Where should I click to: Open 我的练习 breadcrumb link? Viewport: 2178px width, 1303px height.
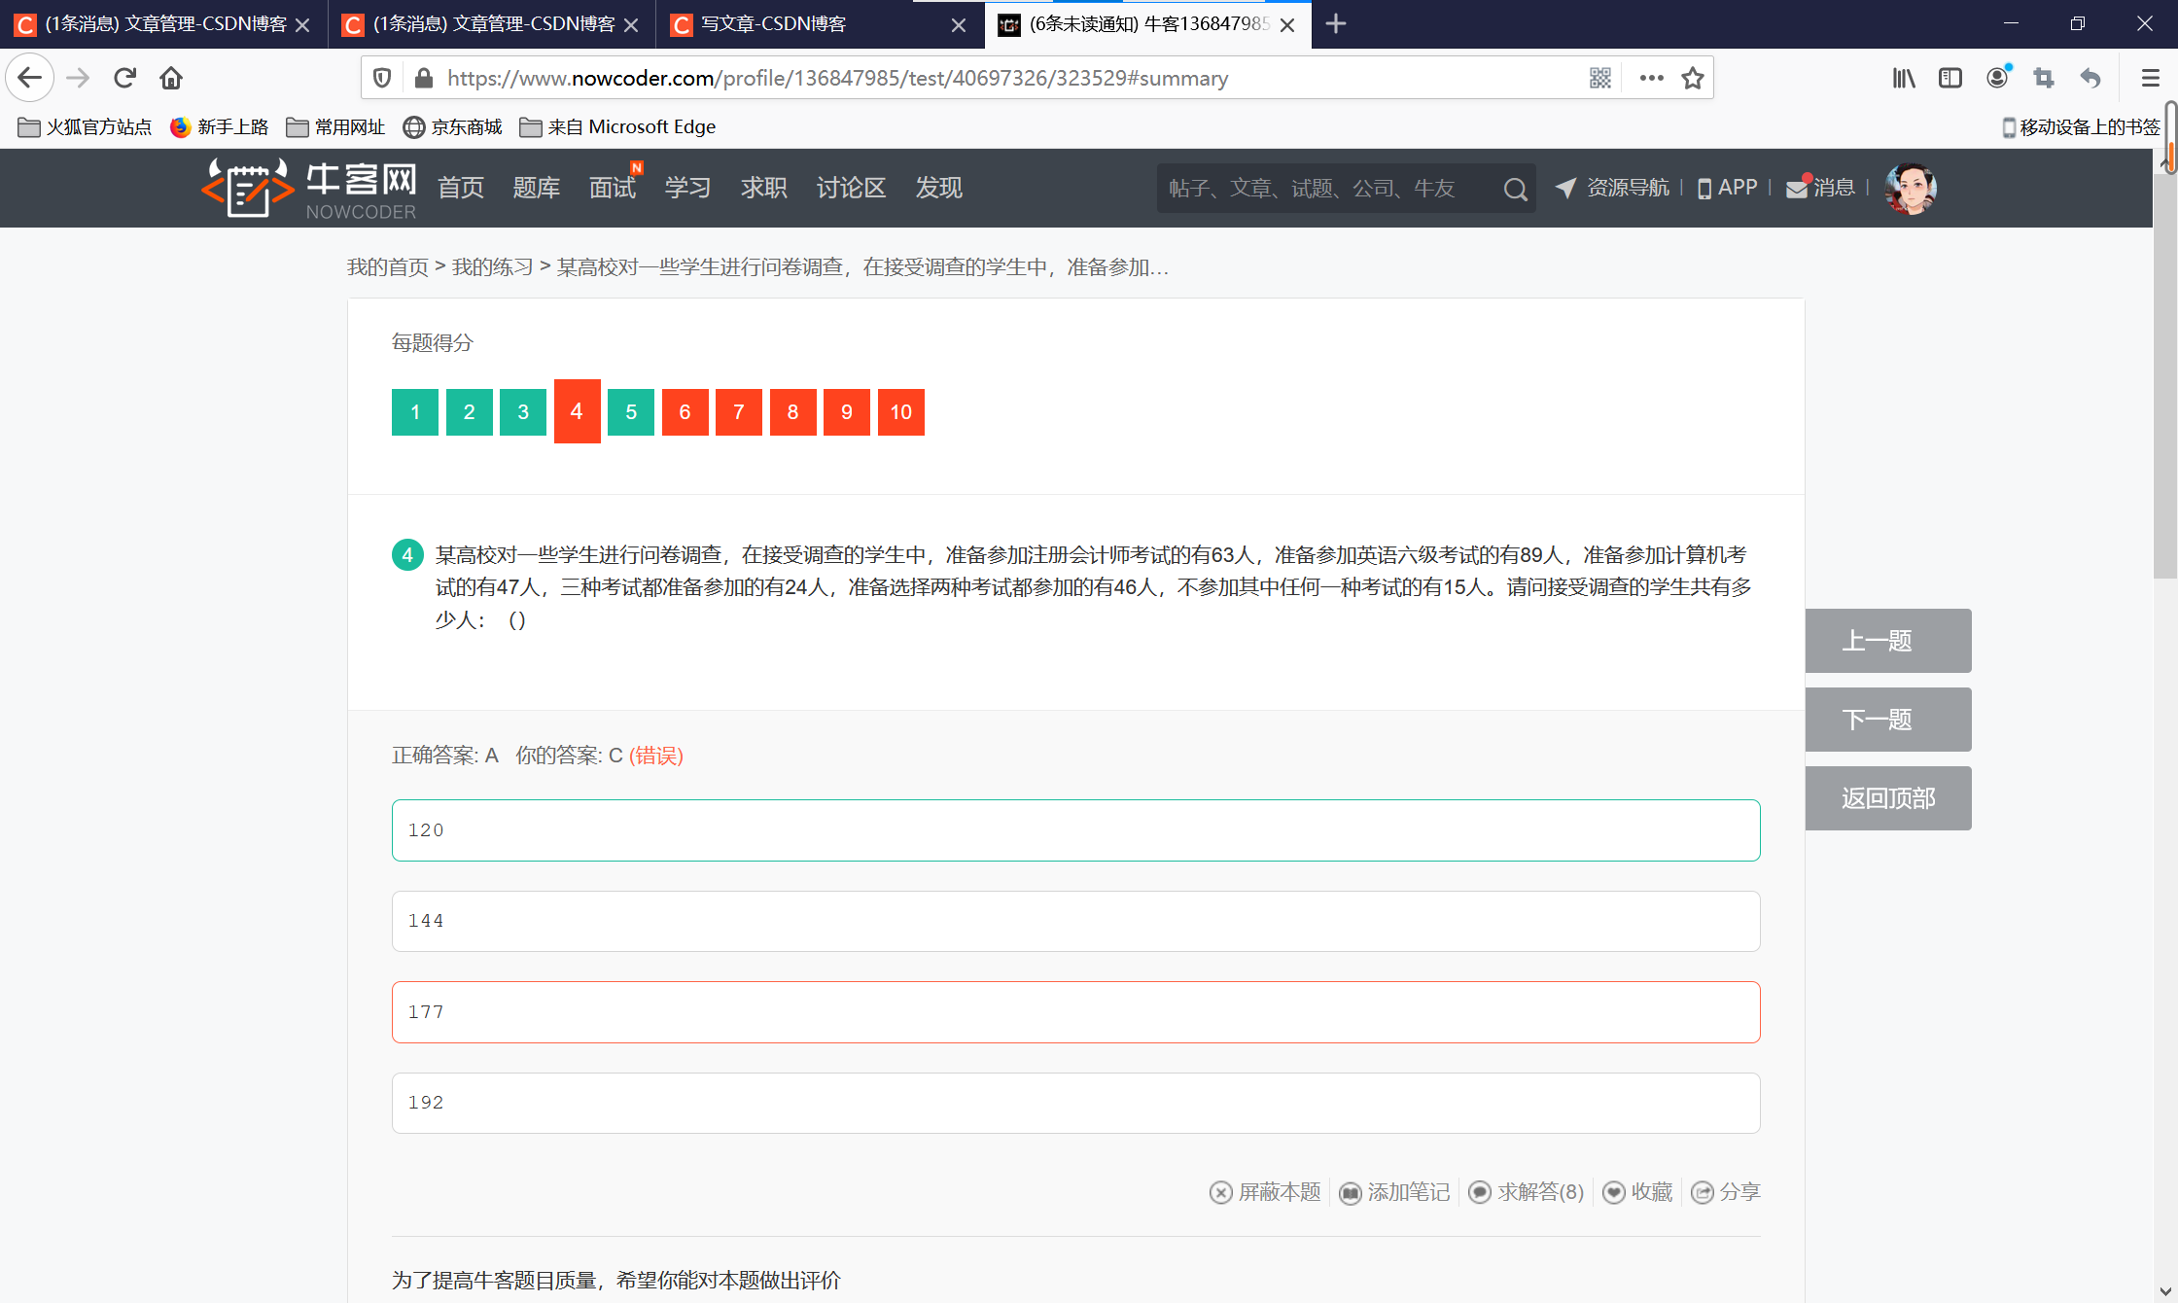(x=493, y=267)
